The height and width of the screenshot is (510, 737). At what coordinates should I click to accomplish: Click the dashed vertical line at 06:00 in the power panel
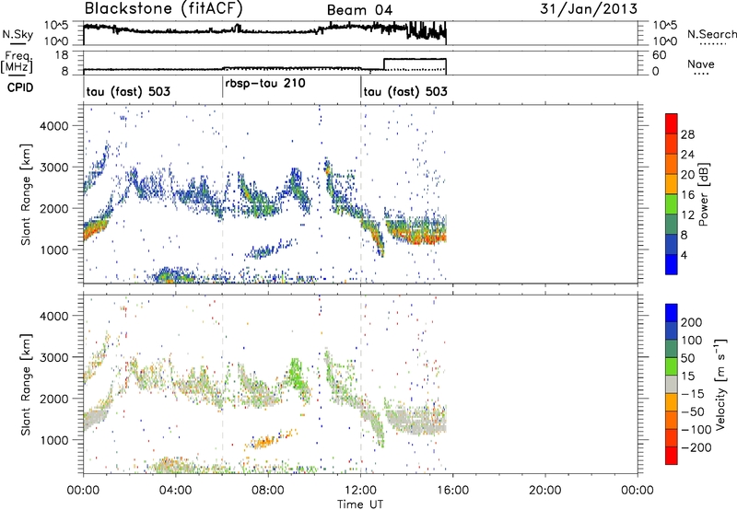click(x=222, y=194)
